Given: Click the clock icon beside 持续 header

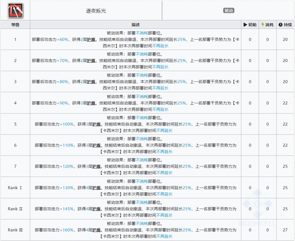Looking at the screenshot, I should click(x=280, y=24).
